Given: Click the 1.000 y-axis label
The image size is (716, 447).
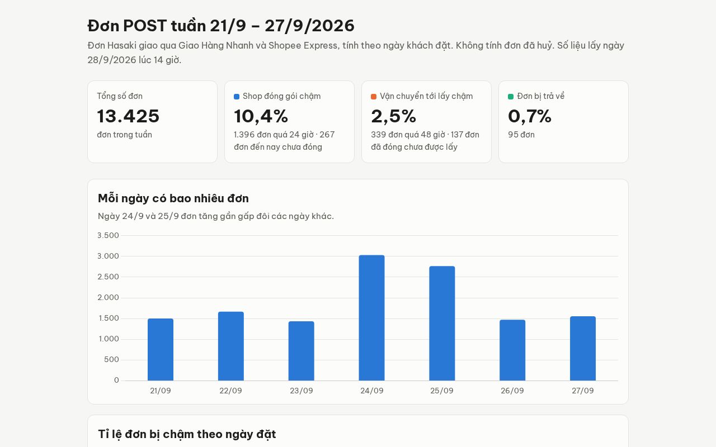Looking at the screenshot, I should 109,339.
